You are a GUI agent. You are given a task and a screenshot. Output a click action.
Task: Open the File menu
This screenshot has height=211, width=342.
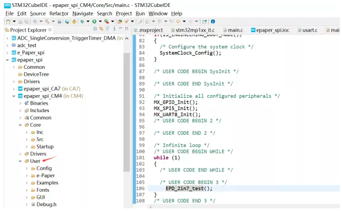point(10,13)
